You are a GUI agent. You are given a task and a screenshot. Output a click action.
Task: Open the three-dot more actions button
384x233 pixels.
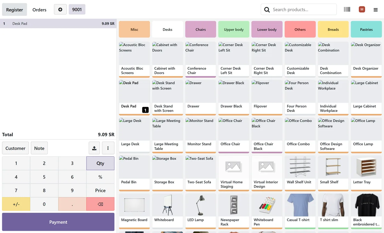tap(108, 148)
